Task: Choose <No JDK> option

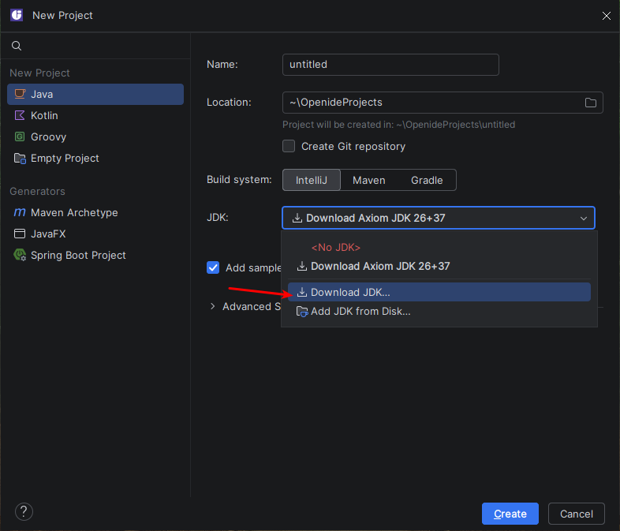Action: click(439, 248)
